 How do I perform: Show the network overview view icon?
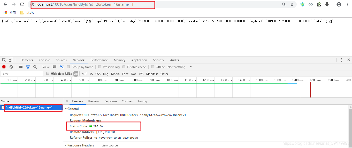click(62, 67)
